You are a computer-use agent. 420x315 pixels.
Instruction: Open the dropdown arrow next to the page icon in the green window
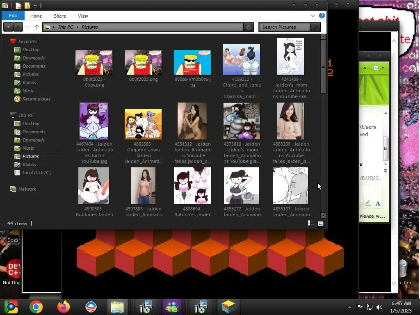point(383,68)
